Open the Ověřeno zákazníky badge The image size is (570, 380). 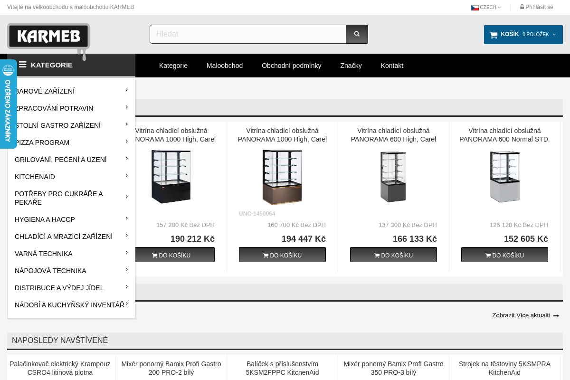pyautogui.click(x=8, y=104)
